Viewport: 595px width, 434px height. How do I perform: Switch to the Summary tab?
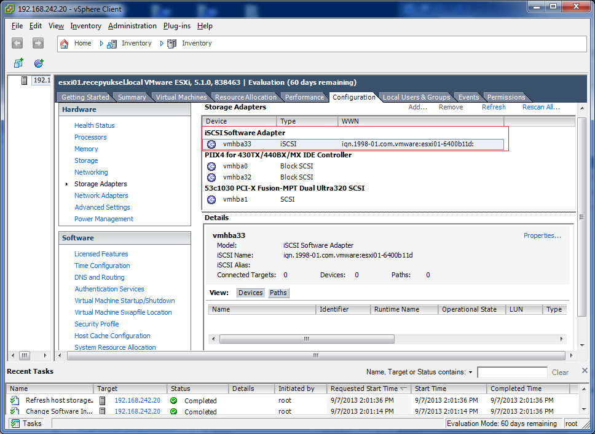pyautogui.click(x=132, y=97)
